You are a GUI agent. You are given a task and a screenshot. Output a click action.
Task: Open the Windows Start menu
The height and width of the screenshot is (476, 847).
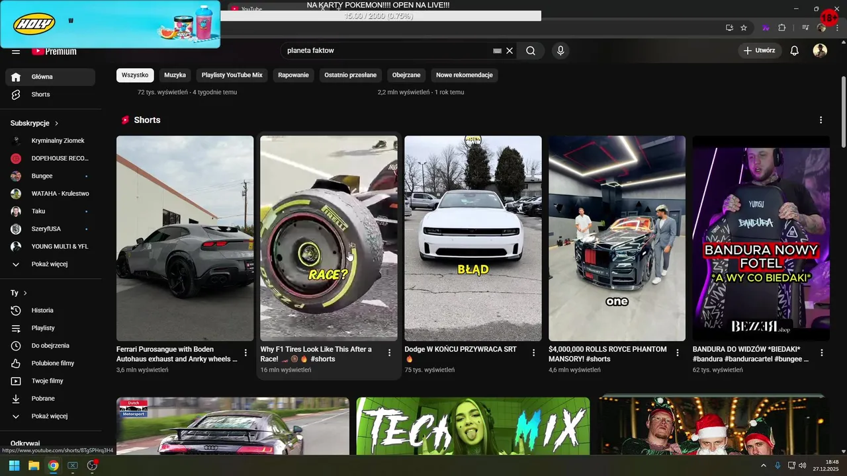[x=14, y=465]
